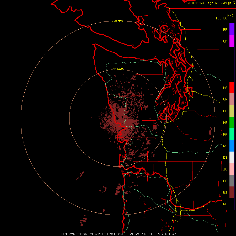Pick the dark green HR legend swatch
This screenshot has width=236, height=236.
coord(232,123)
